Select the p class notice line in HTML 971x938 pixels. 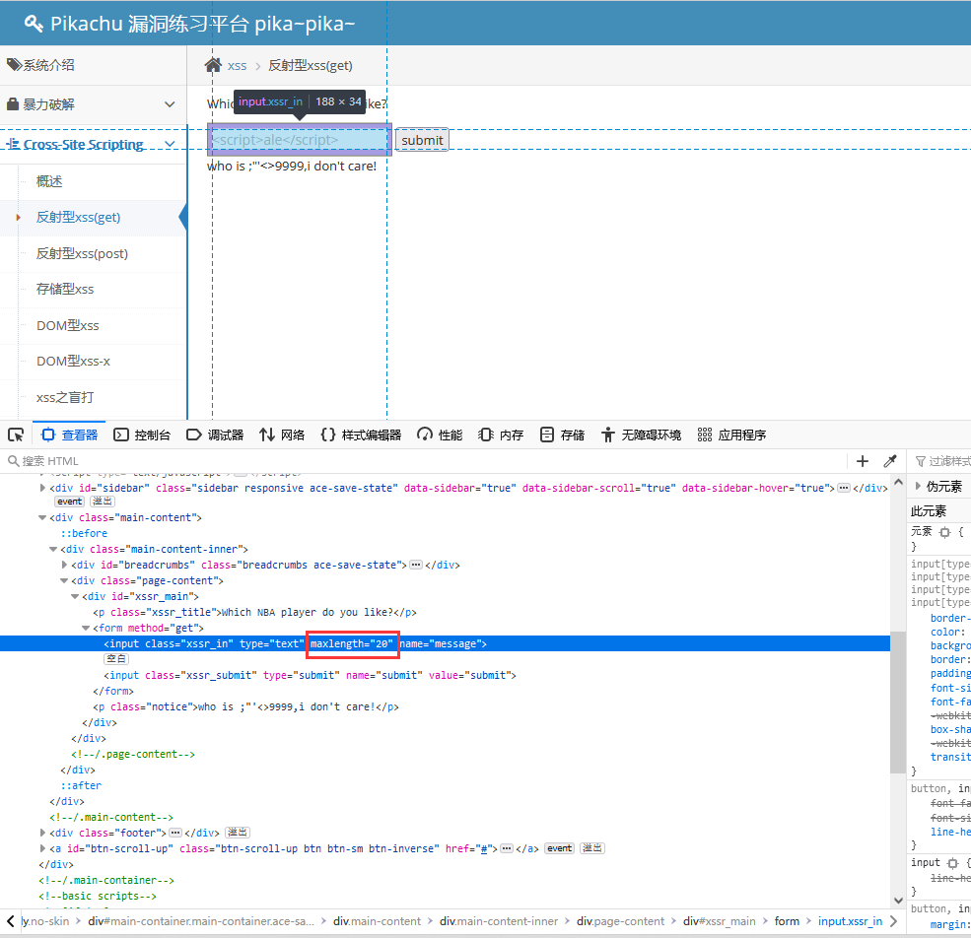(x=245, y=707)
